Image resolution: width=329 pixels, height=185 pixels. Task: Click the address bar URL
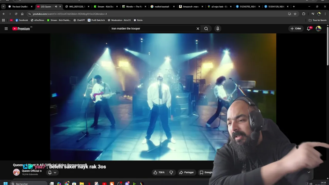pyautogui.click(x=70, y=14)
